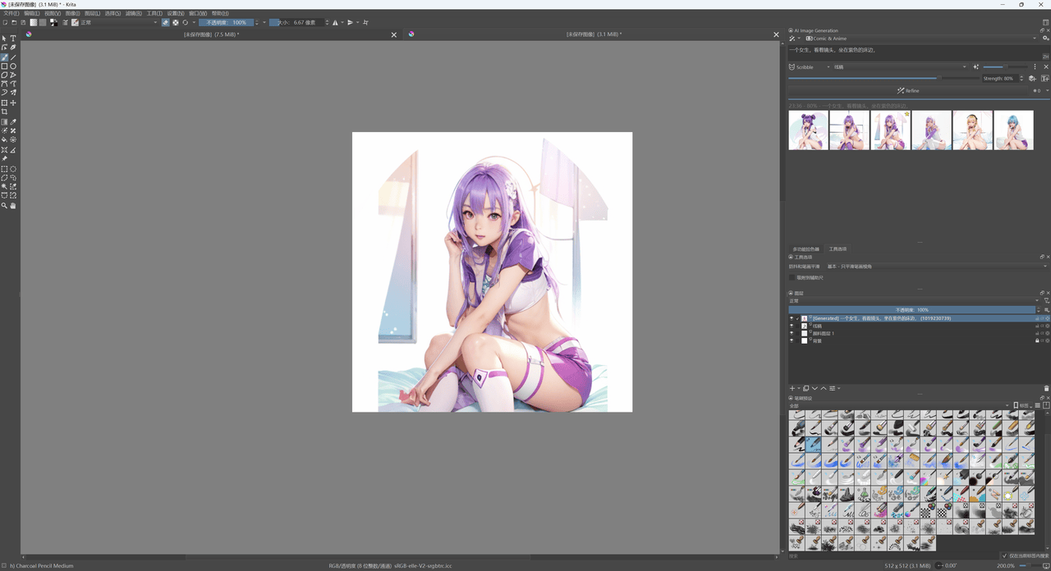Enable the 吸附到辅助尺 checkbox
1051x571 pixels.
[792, 277]
